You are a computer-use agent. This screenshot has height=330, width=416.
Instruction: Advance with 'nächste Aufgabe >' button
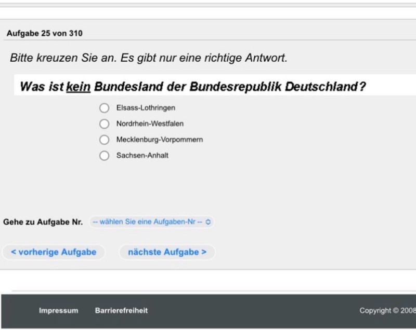click(x=167, y=252)
